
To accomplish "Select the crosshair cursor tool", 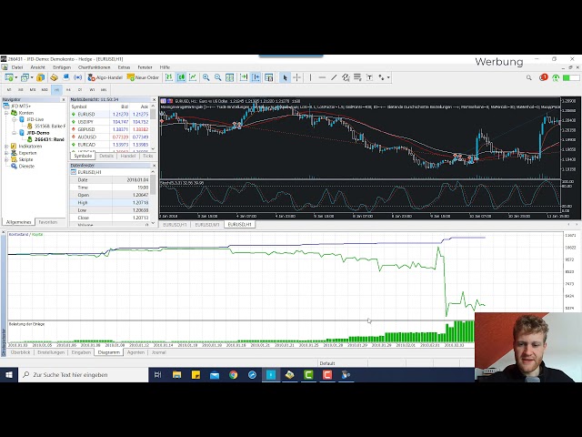I will point(296,77).
